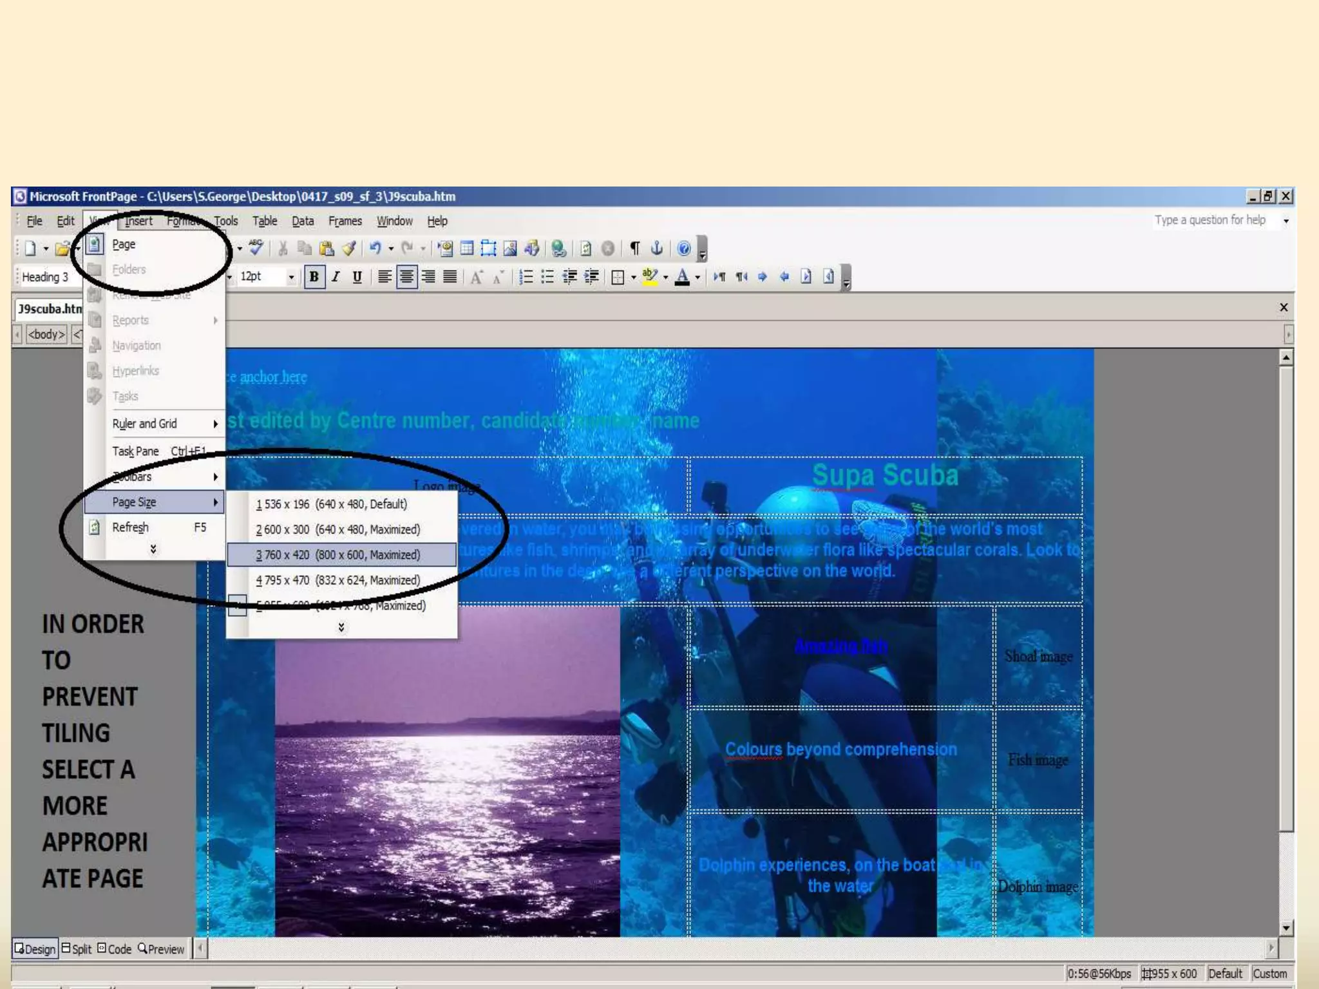Screen dimensions: 1319x989
Task: Switch to Code view
Action: coord(115,948)
